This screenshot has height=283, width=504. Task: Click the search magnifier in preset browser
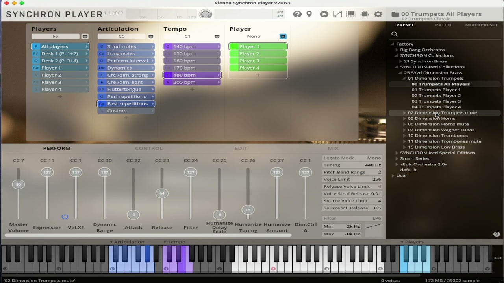[394, 34]
